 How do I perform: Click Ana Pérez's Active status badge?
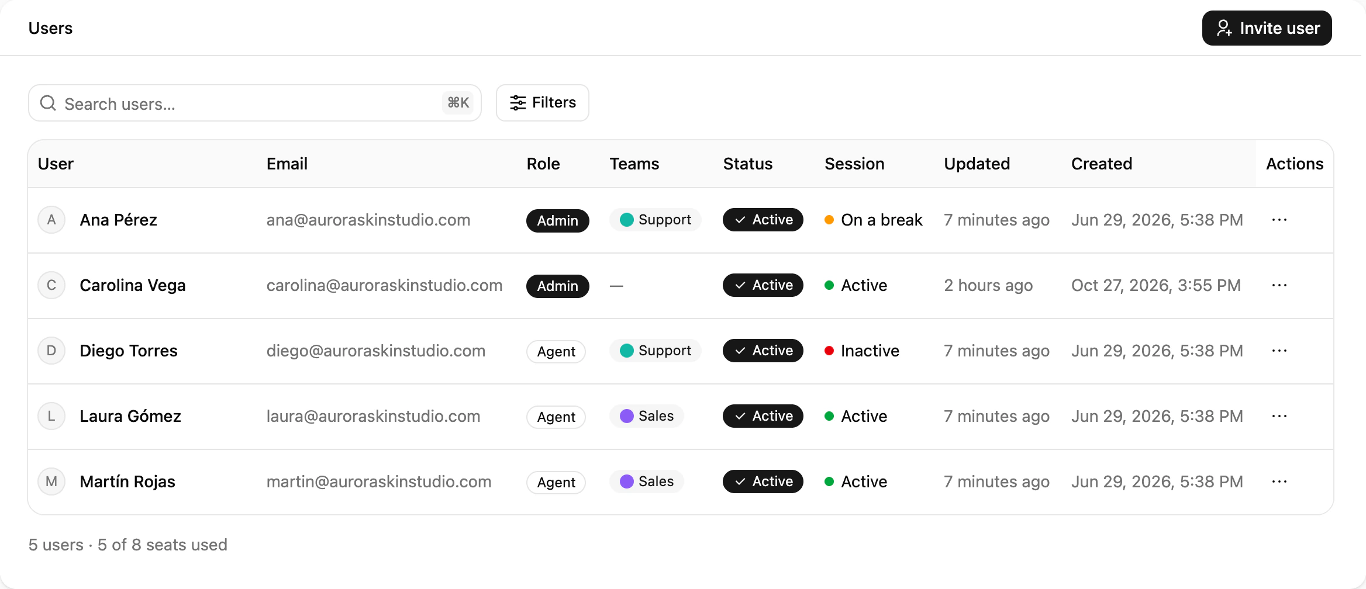coord(763,220)
